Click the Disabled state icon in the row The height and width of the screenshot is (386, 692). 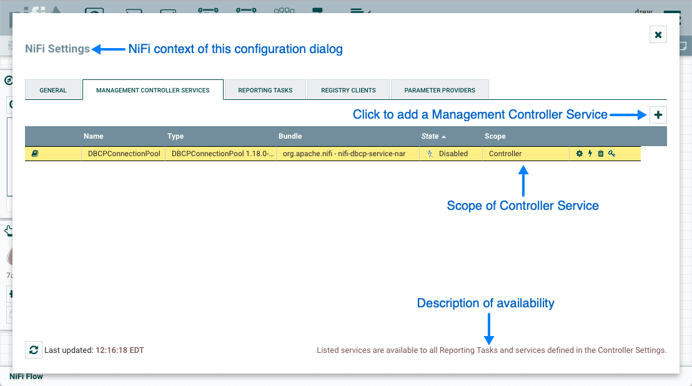coord(430,154)
